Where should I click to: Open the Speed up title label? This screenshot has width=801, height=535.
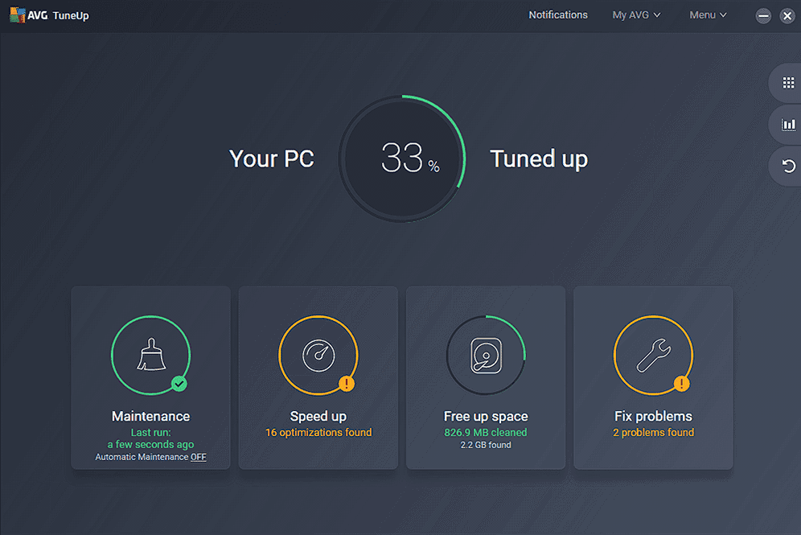coord(318,416)
